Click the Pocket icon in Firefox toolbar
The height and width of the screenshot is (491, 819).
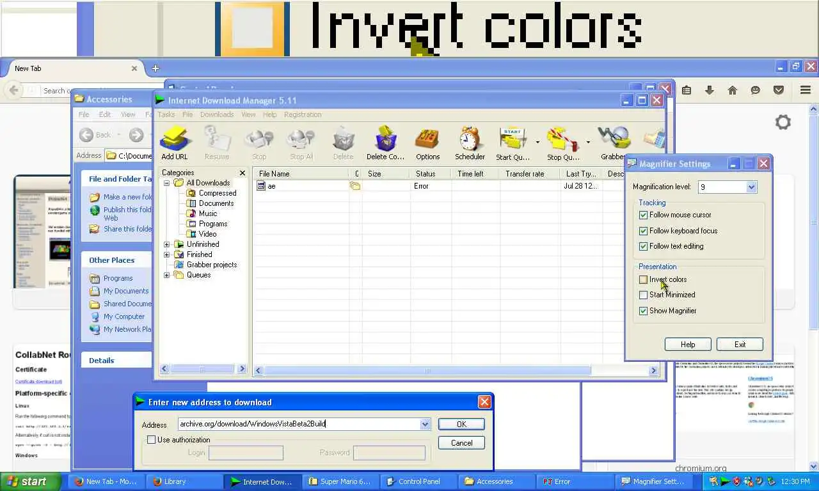point(779,90)
